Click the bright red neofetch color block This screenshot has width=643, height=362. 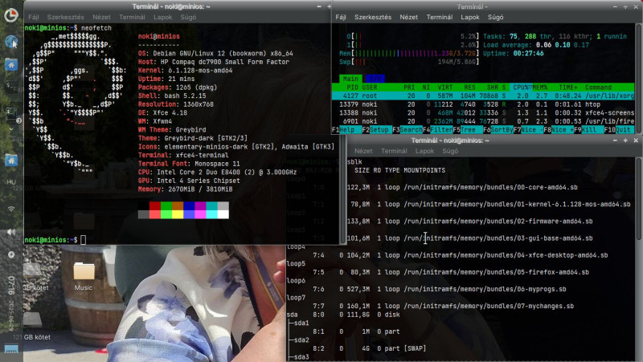154,214
